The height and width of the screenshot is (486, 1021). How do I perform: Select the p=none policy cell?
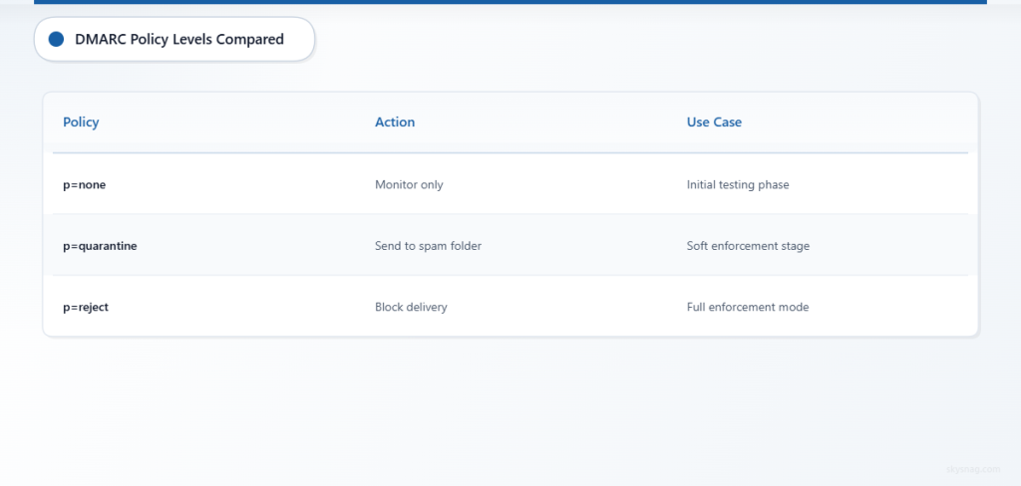pos(84,185)
